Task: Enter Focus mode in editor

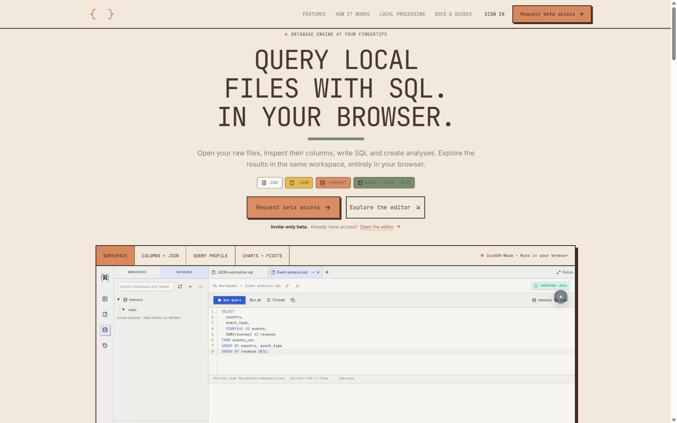Action: (564, 272)
